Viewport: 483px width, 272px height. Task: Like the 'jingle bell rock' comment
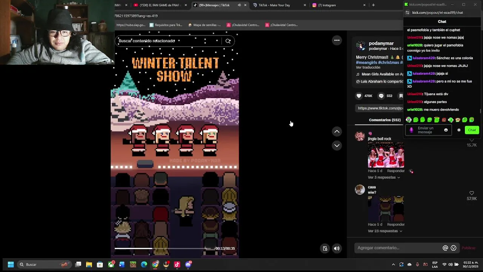(x=472, y=140)
